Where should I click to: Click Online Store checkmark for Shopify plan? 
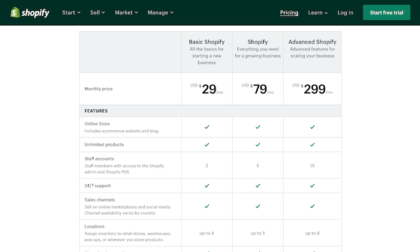click(257, 127)
